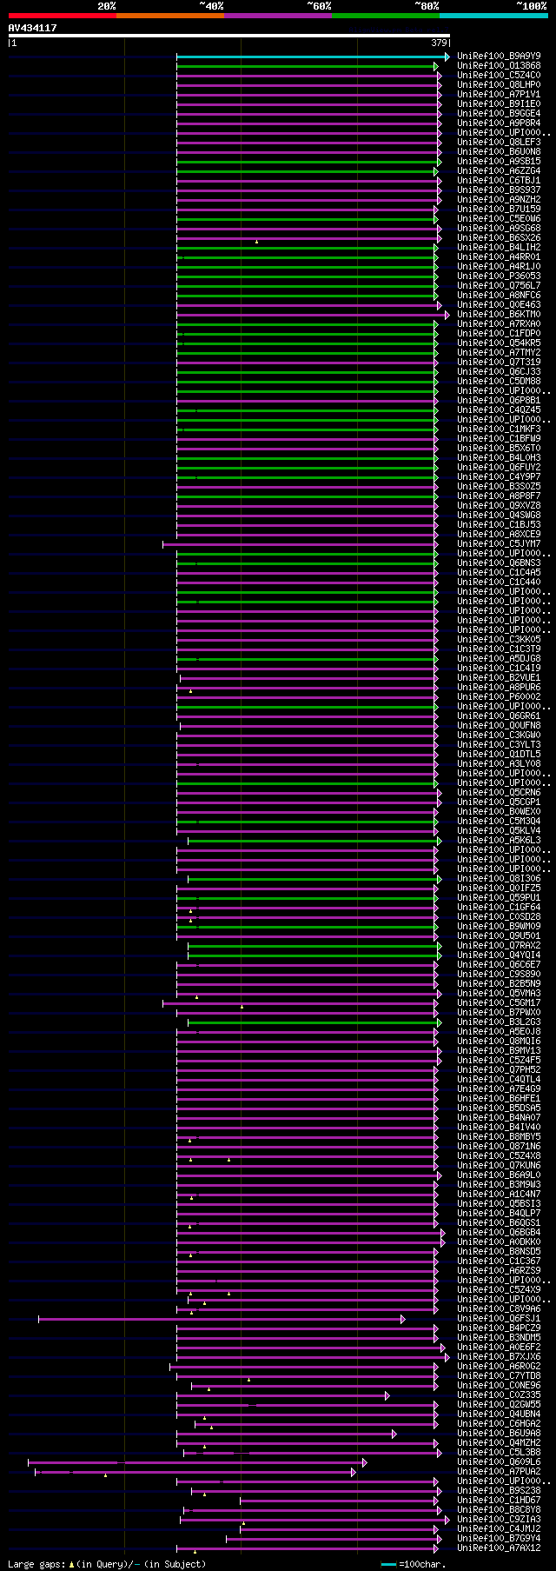Click the cyan alignment bar of B9A9Y9
This screenshot has height=1571, width=556.
[313, 57]
